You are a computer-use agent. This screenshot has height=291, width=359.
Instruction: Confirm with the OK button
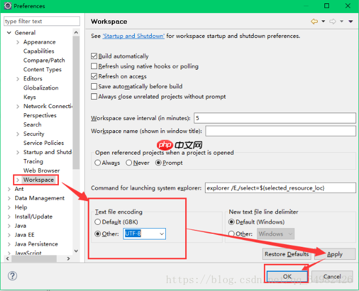[287, 277]
